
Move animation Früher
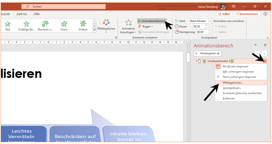[220, 26]
